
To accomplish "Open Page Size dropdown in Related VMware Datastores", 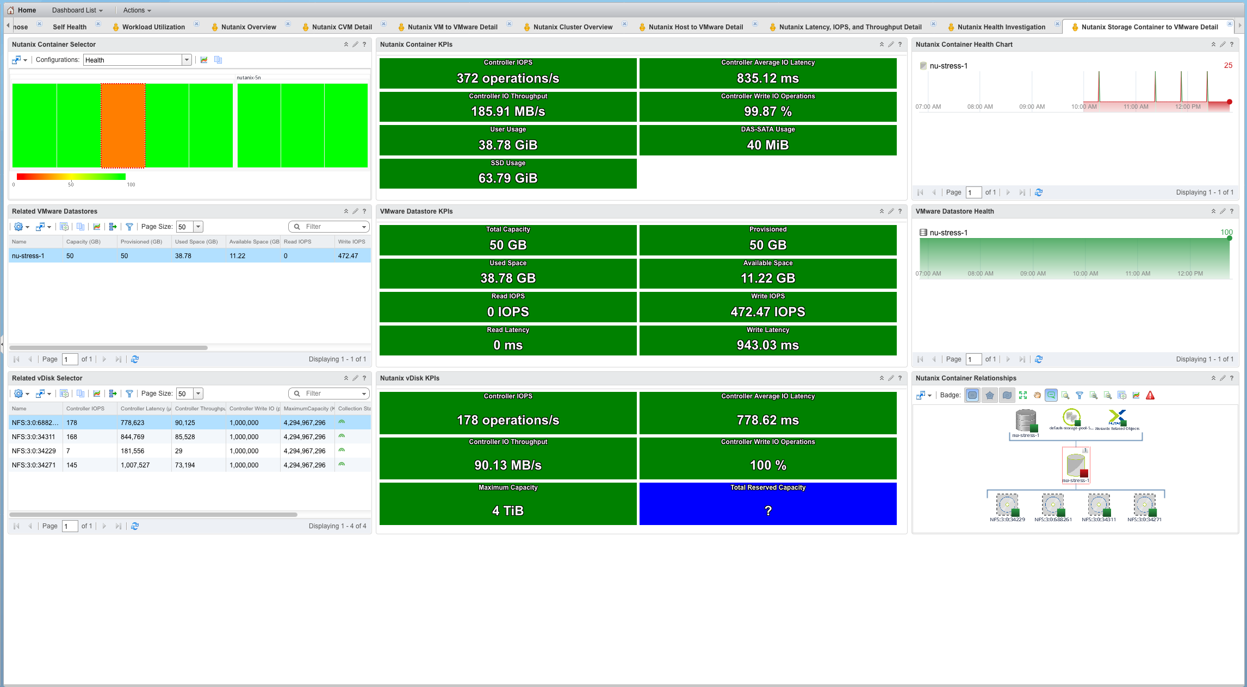I will tap(198, 227).
